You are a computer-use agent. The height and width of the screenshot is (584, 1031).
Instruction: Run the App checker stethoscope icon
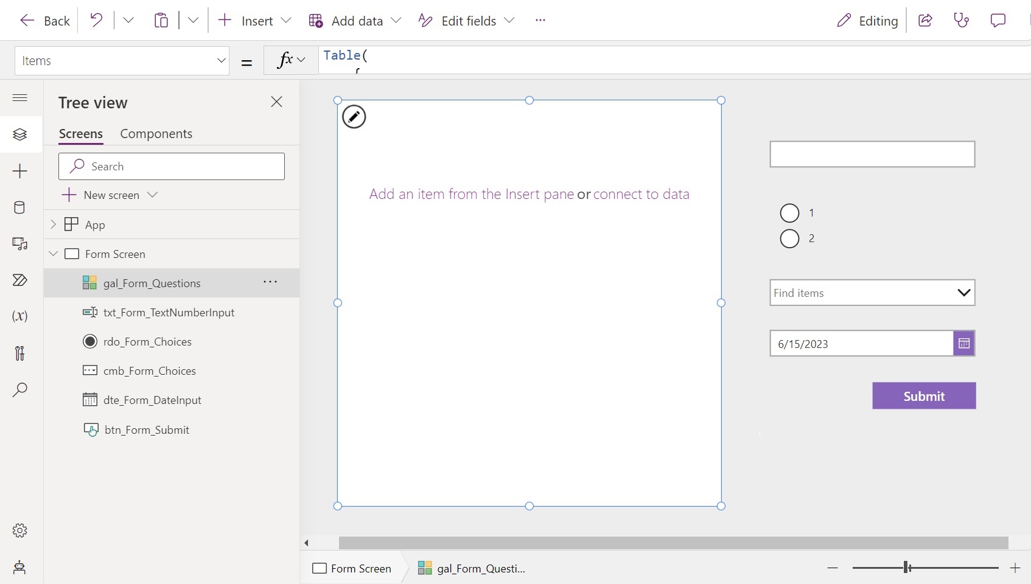tap(961, 20)
